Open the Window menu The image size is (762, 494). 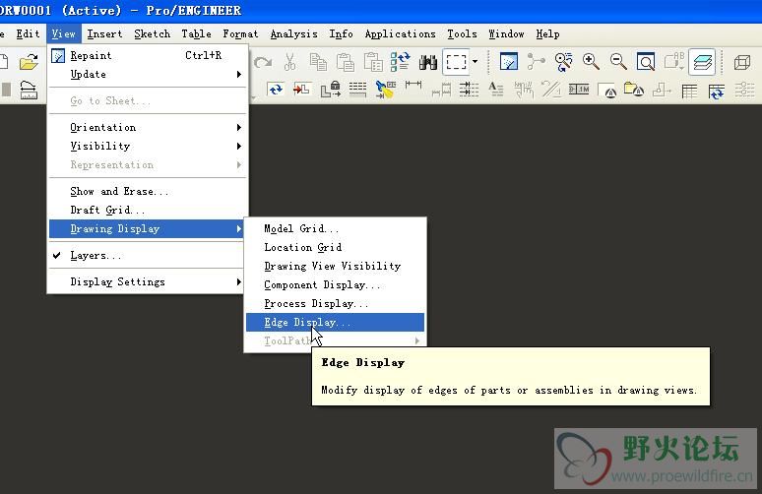pyautogui.click(x=506, y=34)
